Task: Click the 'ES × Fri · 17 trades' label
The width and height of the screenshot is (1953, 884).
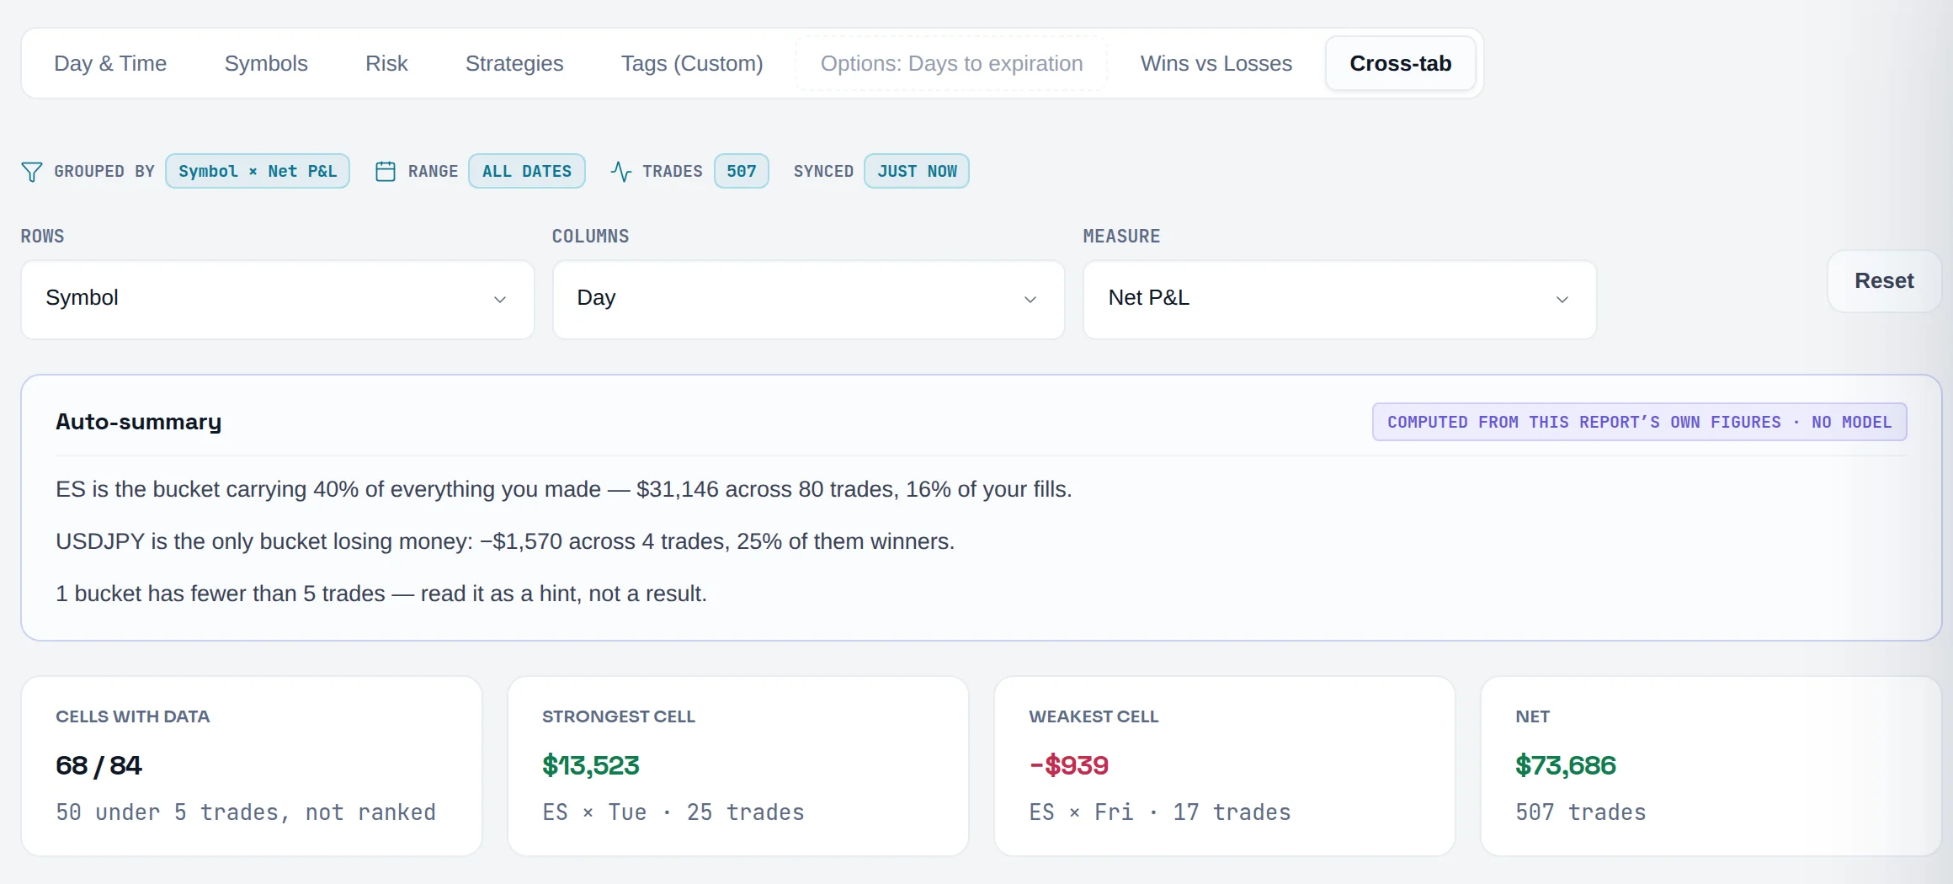Action: tap(1160, 812)
